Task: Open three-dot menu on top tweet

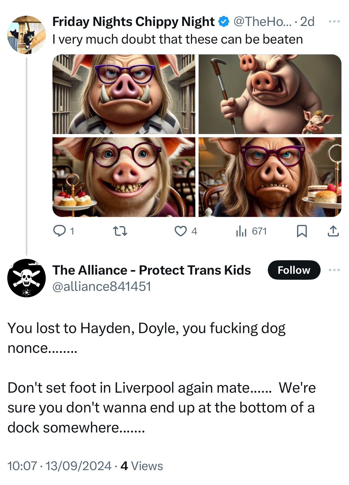Action: pos(334,22)
